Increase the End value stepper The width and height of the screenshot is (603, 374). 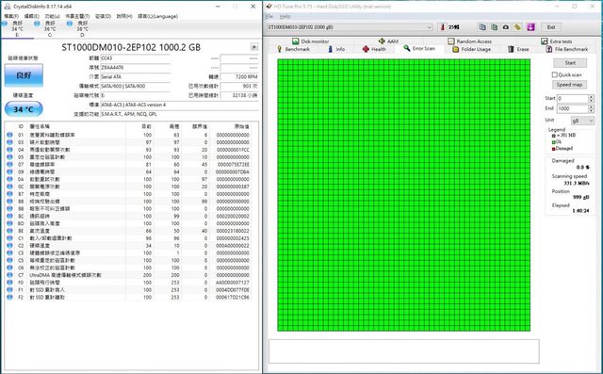pos(591,106)
